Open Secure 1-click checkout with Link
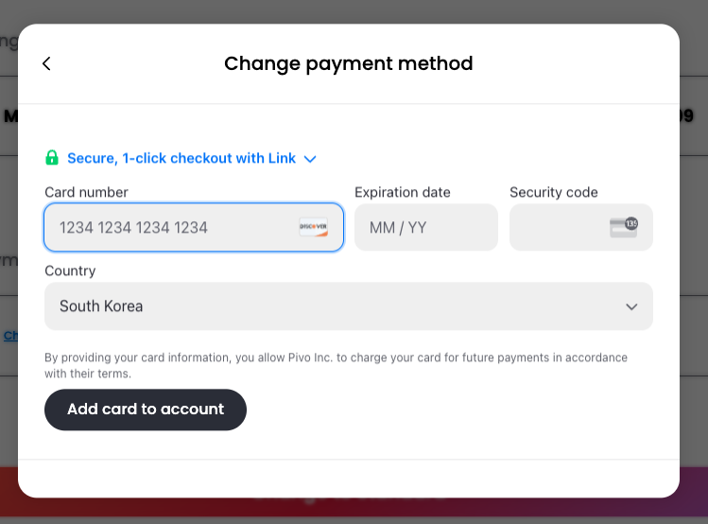 pyautogui.click(x=181, y=158)
